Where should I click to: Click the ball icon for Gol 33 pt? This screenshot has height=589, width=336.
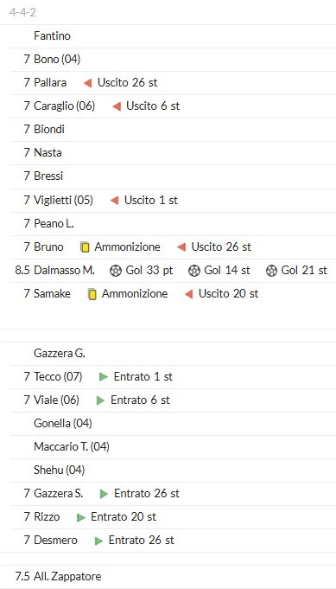tap(116, 271)
